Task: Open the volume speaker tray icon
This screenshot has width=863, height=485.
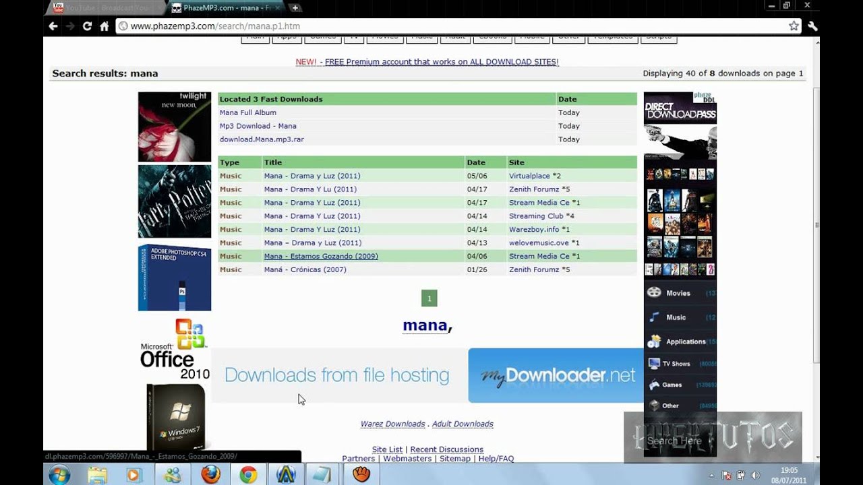Action: (x=756, y=475)
